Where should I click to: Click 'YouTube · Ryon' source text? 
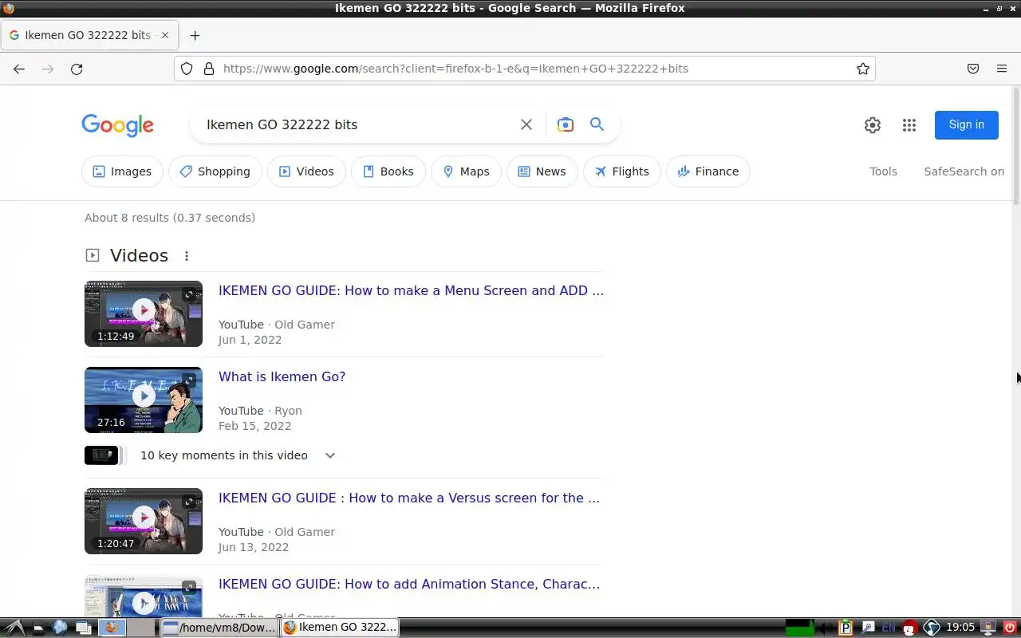point(260,411)
